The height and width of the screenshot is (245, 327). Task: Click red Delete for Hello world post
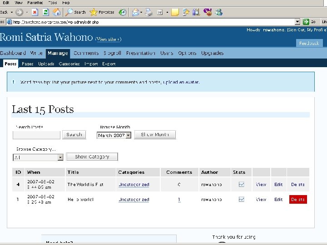pyautogui.click(x=298, y=199)
